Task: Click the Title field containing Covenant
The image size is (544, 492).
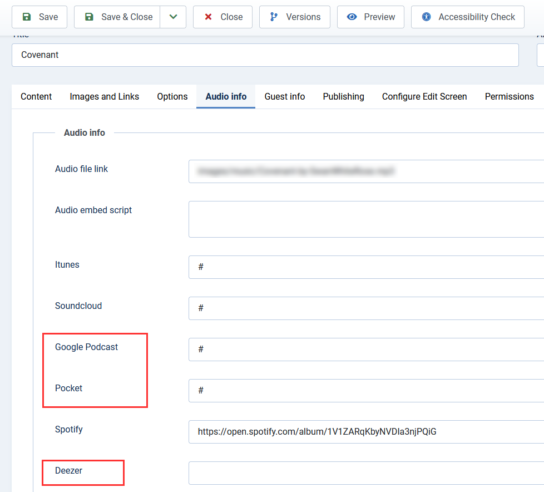Action: pos(265,55)
